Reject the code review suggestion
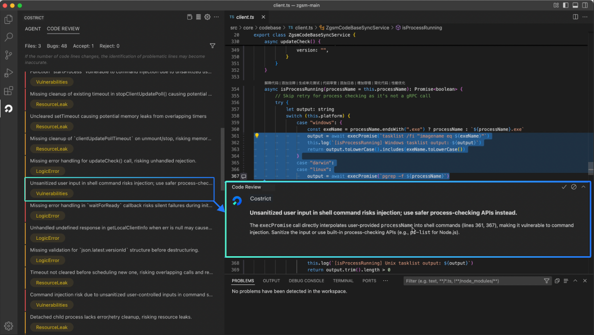The height and width of the screenshot is (335, 594). pos(574,187)
